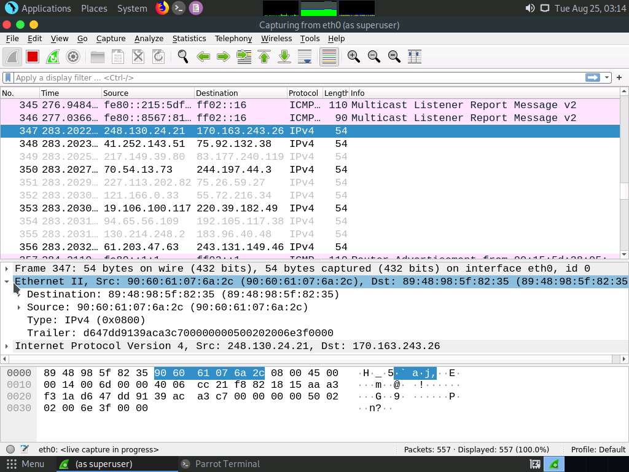The image size is (629, 472).
Task: Jump to the last packet
Action: tap(284, 57)
